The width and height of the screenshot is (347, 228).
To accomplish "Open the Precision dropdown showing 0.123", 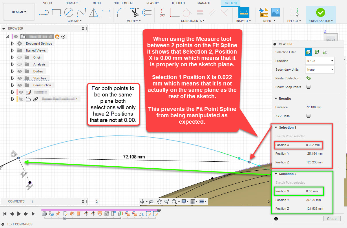I will (x=319, y=61).
